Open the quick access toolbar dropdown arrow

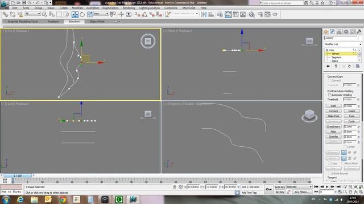pyautogui.click(x=51, y=3)
